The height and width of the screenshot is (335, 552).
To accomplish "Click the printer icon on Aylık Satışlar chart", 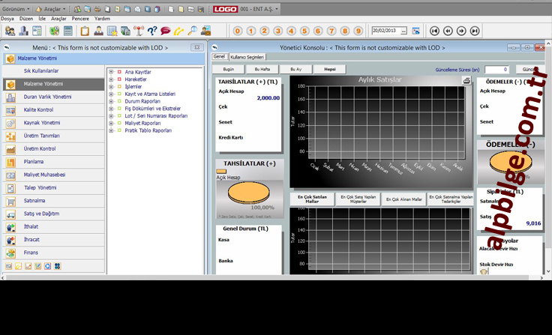I will tap(466, 80).
